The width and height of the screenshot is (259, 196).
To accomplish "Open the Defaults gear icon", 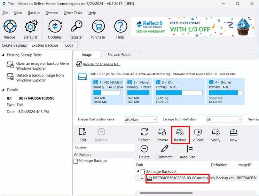I will click(31, 26).
